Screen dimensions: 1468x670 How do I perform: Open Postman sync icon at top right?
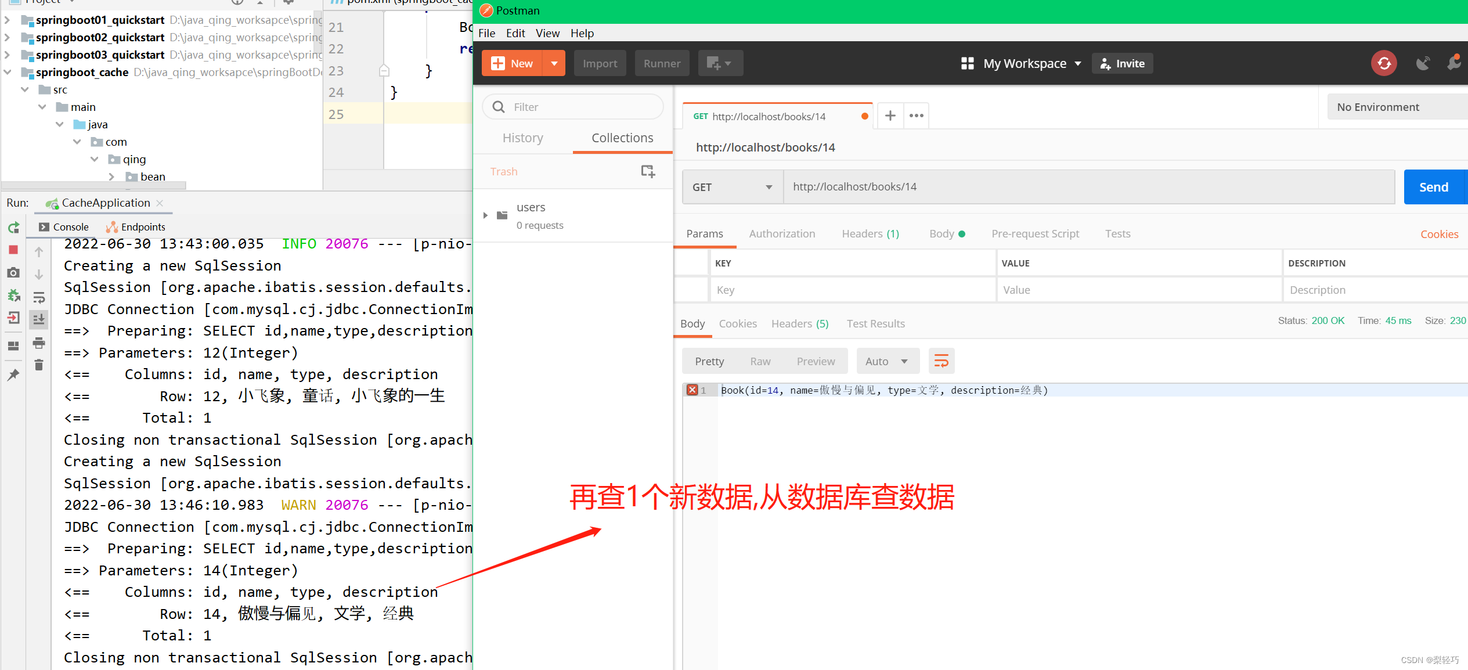pyautogui.click(x=1384, y=63)
